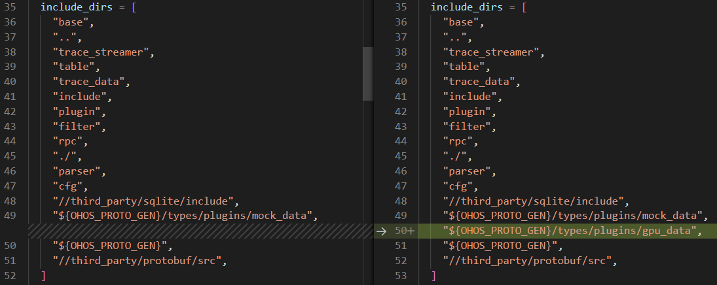This screenshot has height=285, width=717.
Task: Click the mock_data path in right pane
Action: click(575, 216)
